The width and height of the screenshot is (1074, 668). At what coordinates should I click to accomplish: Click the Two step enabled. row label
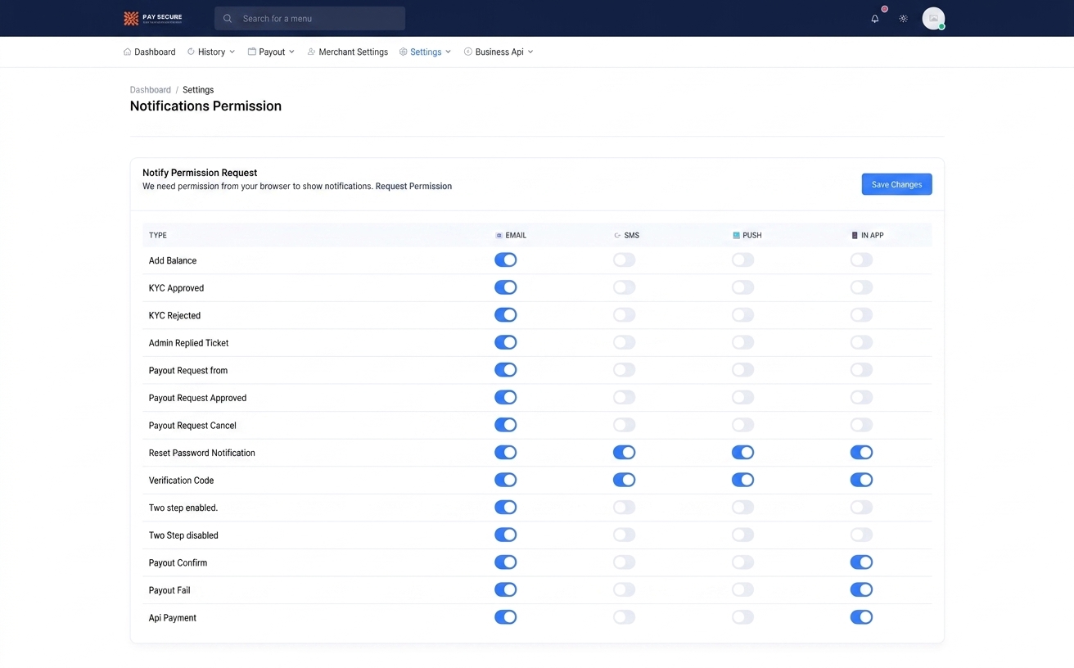click(183, 508)
